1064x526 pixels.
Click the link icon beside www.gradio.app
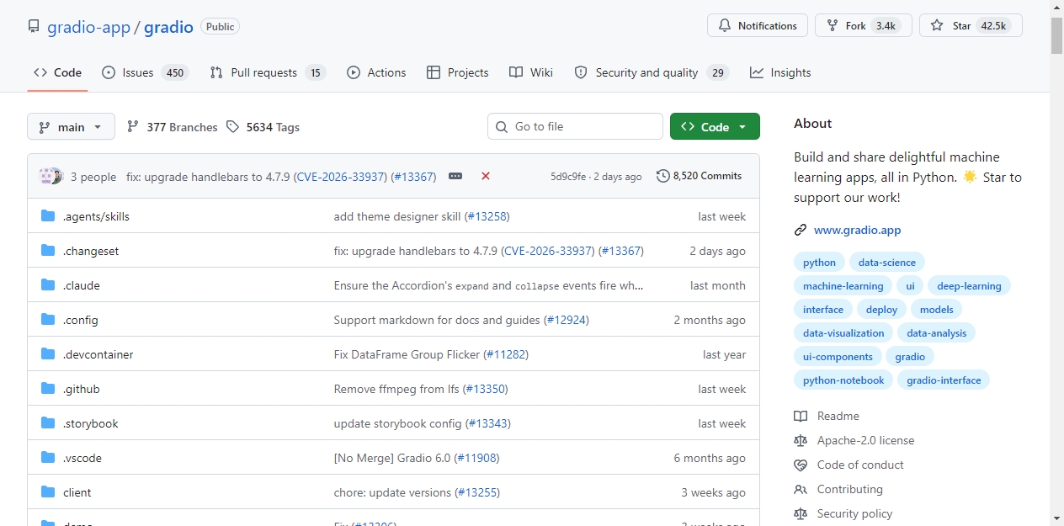click(x=801, y=230)
